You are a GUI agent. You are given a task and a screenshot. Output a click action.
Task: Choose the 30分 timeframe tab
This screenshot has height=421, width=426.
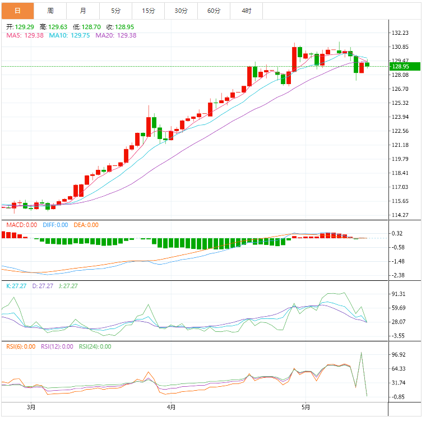[x=181, y=11]
